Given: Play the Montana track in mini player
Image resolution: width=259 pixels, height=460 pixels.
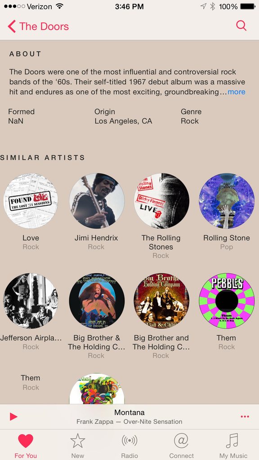Looking at the screenshot, I should coord(13,416).
